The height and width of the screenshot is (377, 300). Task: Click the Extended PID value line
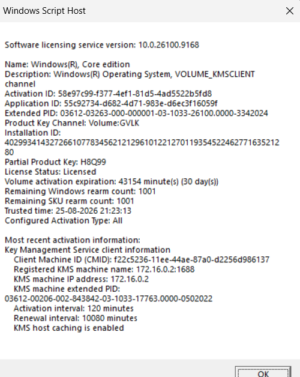tap(136, 113)
